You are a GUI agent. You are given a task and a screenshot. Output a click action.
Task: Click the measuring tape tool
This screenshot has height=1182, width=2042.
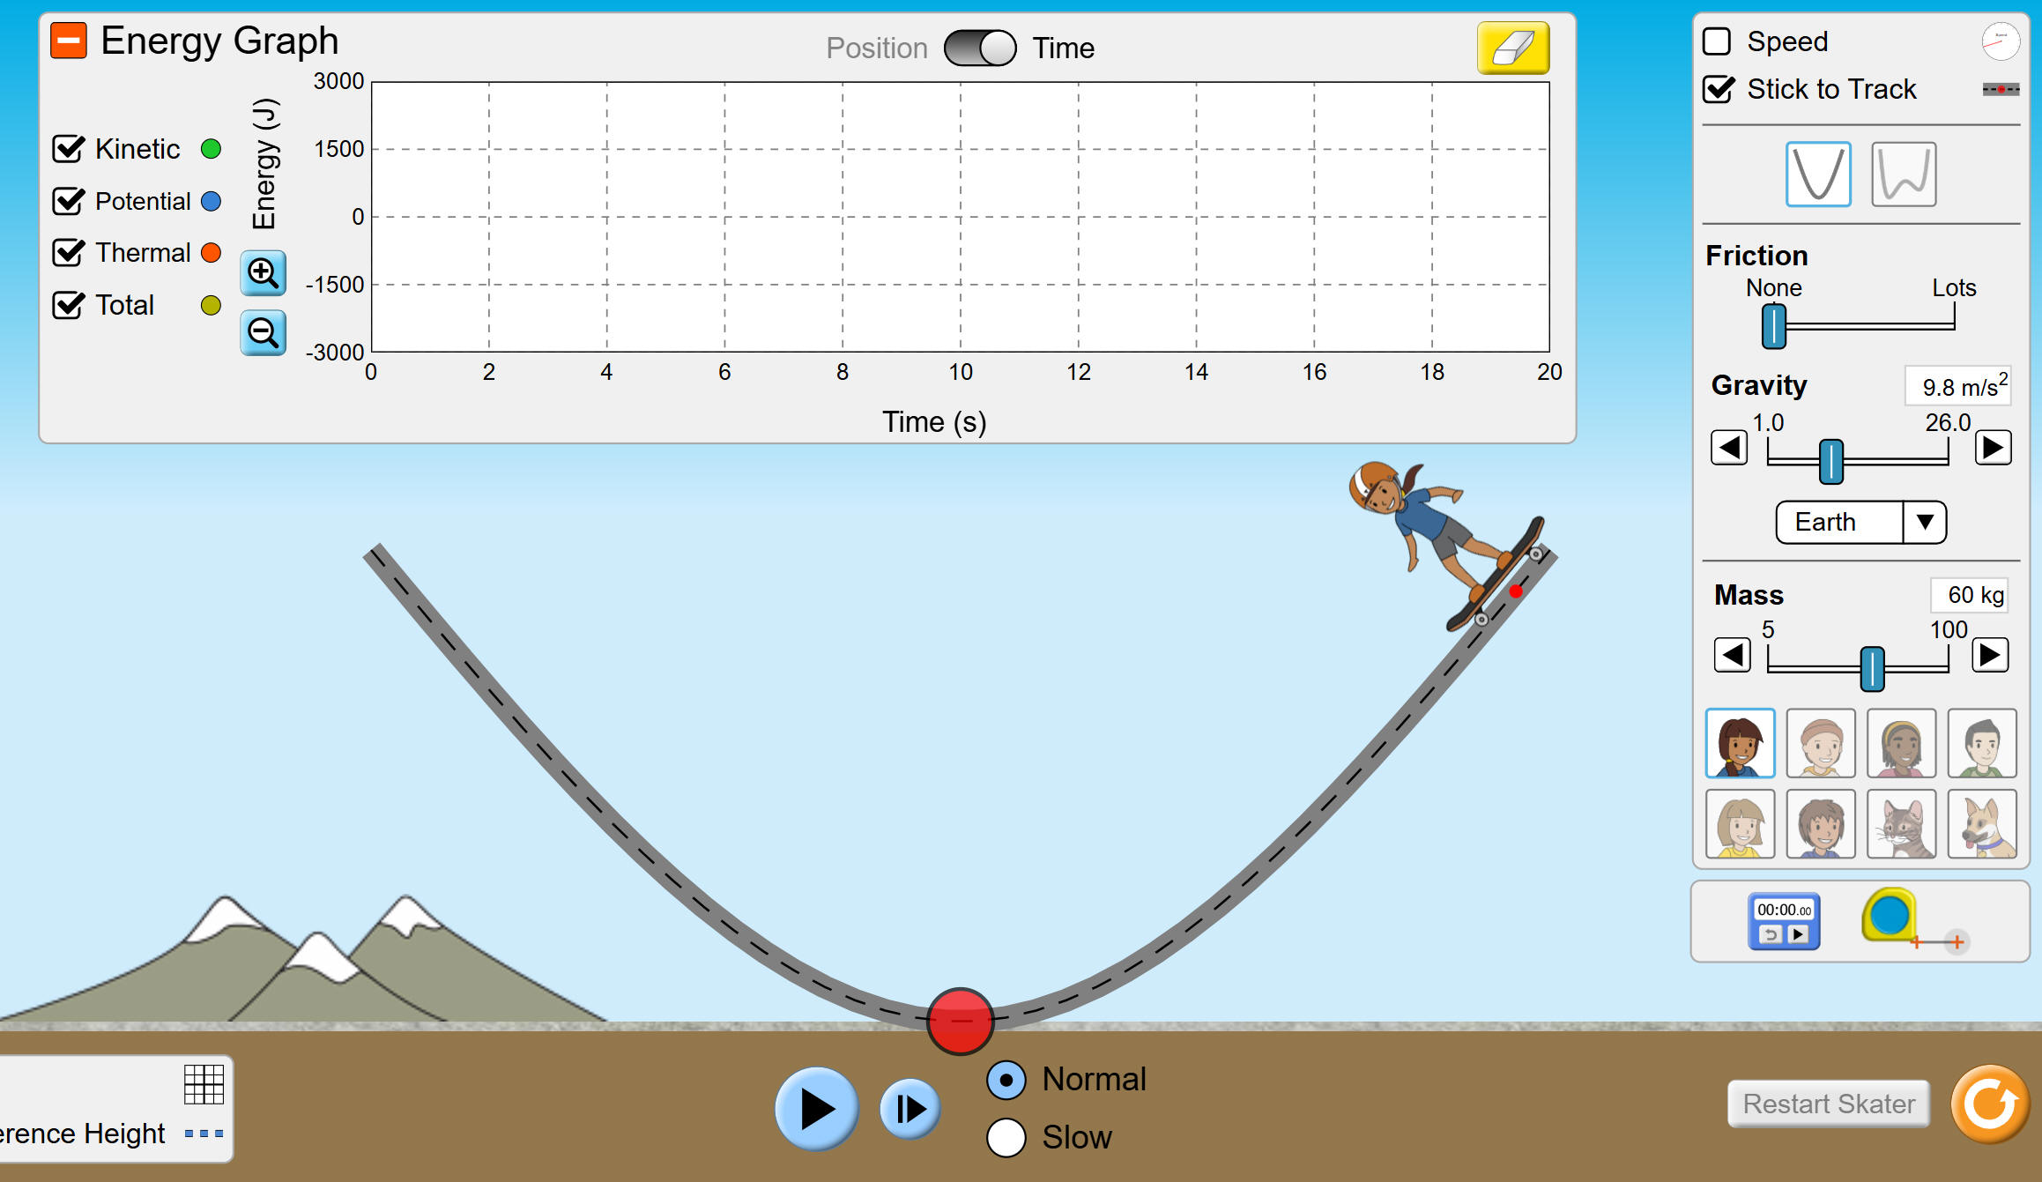(x=1889, y=916)
